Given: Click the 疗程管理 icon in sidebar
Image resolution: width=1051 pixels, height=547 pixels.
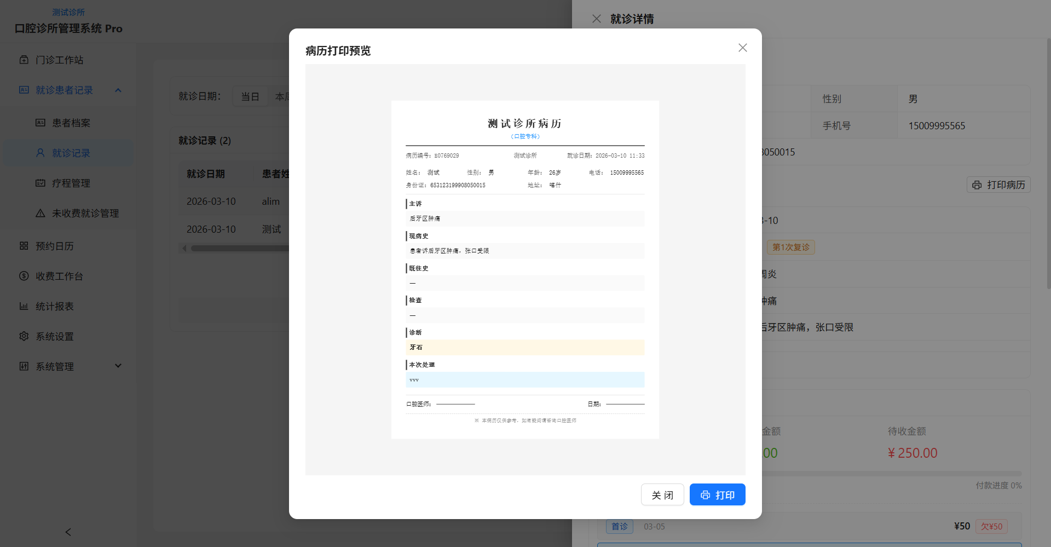Looking at the screenshot, I should (41, 183).
